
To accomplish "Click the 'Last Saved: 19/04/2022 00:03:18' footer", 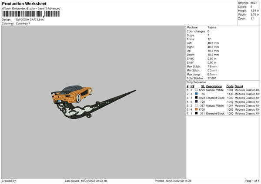I will coord(86,181).
